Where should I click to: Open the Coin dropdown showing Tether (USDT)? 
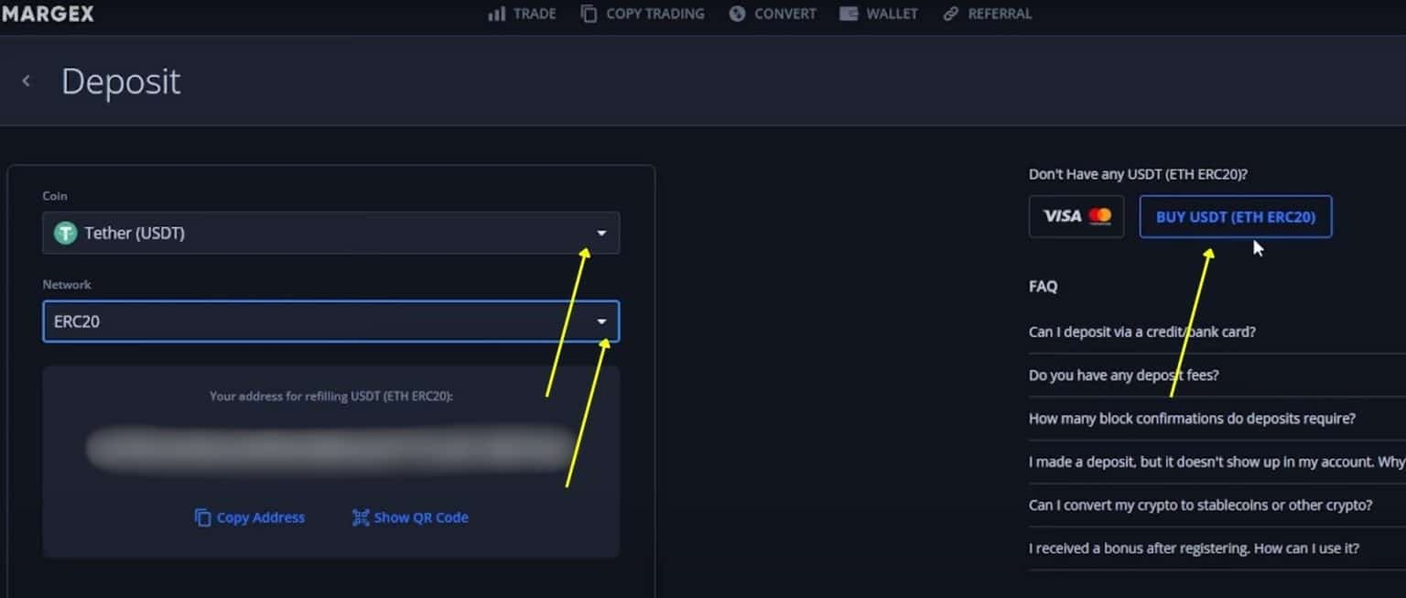330,233
